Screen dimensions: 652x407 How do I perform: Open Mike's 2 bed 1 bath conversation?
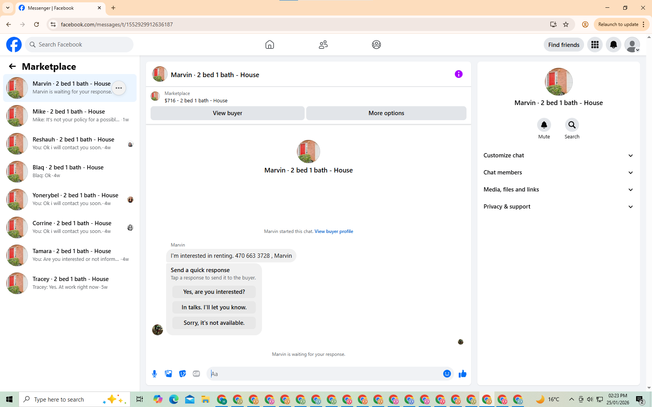70,116
